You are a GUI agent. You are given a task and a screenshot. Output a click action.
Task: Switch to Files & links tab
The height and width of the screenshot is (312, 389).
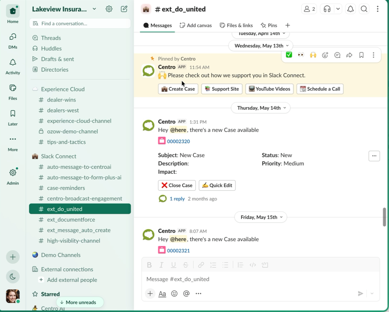click(236, 25)
